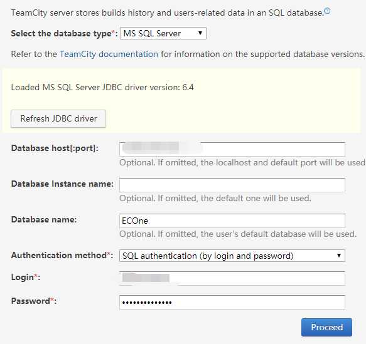Open the help icon beside SQL database

[x=328, y=11]
